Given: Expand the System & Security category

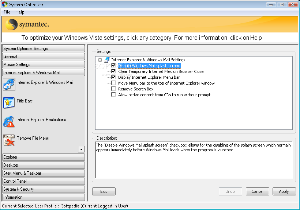Looking at the screenshot, I should click(44, 189).
